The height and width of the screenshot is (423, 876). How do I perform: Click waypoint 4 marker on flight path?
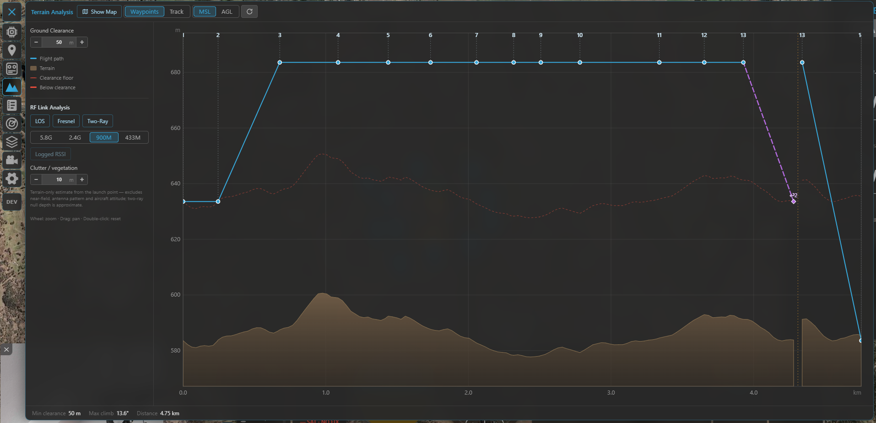tap(338, 62)
